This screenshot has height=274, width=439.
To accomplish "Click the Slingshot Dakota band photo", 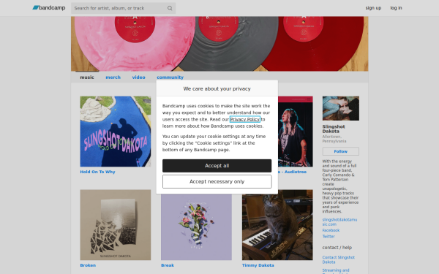I will tap(341, 108).
